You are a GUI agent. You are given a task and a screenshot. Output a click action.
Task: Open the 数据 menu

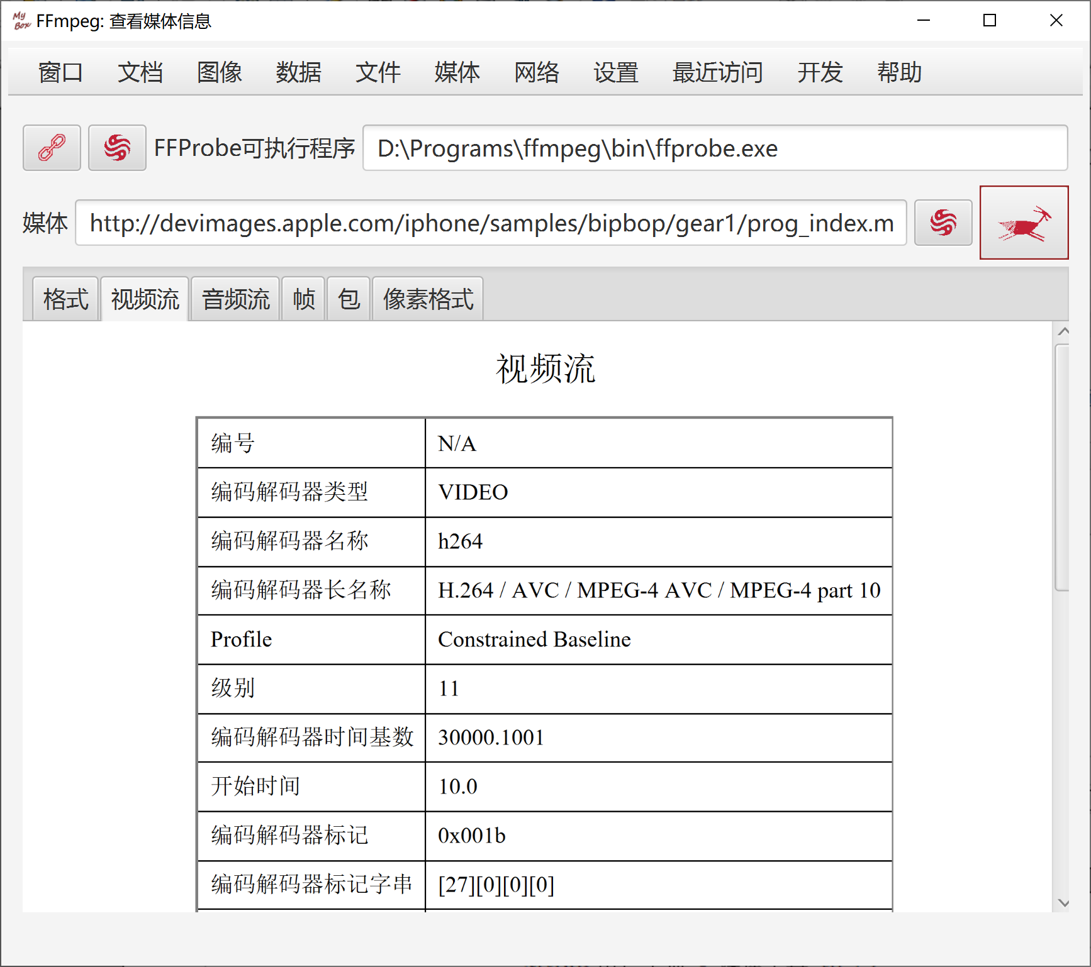coord(299,72)
